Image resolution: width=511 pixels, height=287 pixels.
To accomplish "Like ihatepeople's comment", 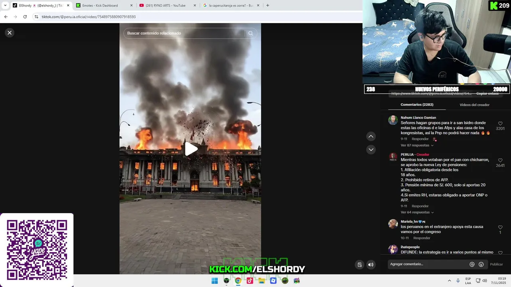I will pos(500,253).
